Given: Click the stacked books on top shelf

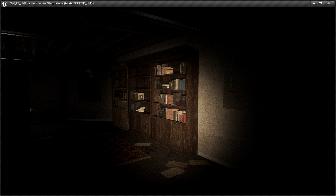Looking at the screenshot, I should point(167,70).
